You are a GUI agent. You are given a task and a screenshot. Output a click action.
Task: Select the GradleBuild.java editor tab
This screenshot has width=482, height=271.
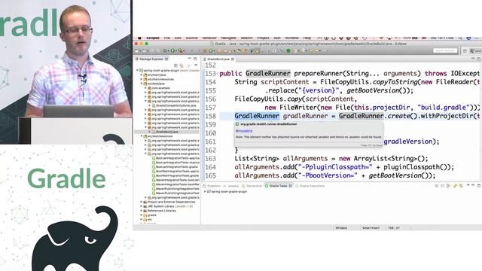(x=218, y=59)
